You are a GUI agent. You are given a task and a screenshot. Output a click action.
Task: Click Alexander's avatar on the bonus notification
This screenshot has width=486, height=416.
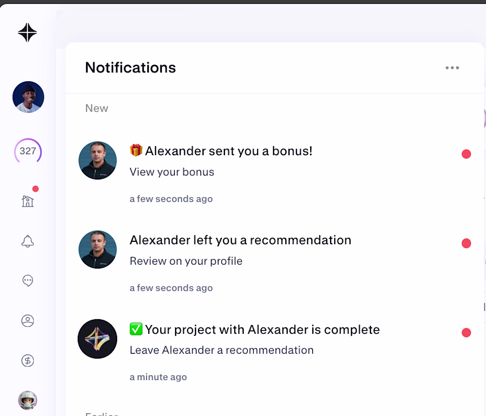coord(98,161)
